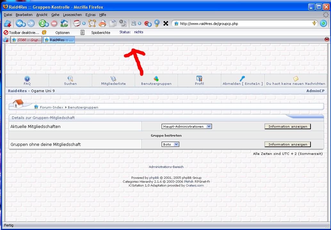Open the Administrations-Bereich link
This screenshot has width=331, height=230.
tap(166, 167)
